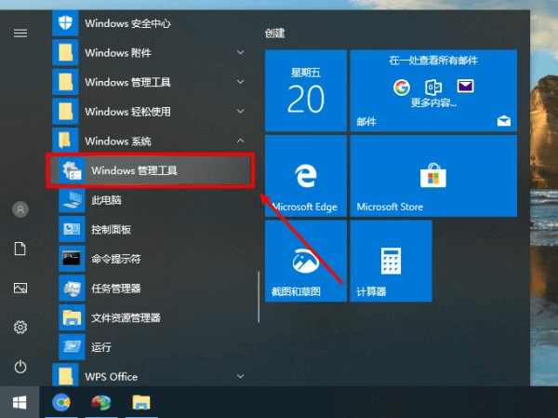Select the 文件资源管理器 text label

pyautogui.click(x=126, y=317)
